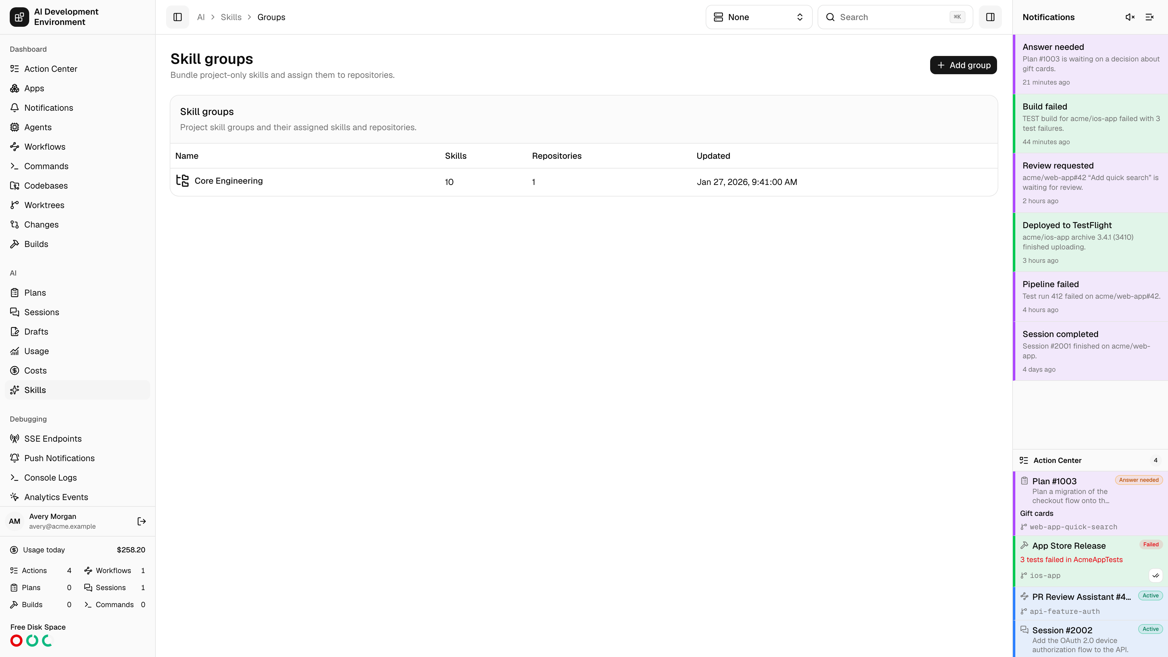
Task: Open PR Review Assistant action card
Action: [x=1090, y=603]
